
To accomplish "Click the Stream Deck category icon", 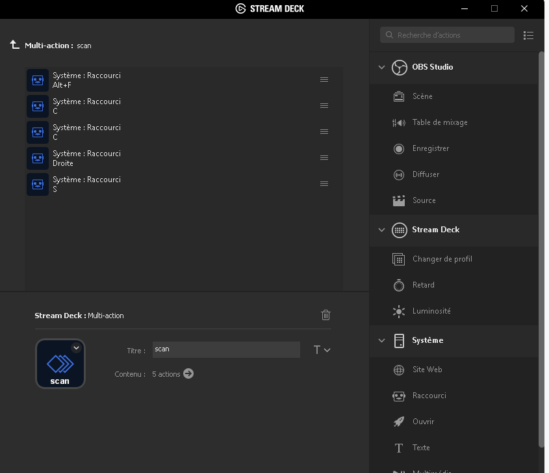I will point(399,230).
